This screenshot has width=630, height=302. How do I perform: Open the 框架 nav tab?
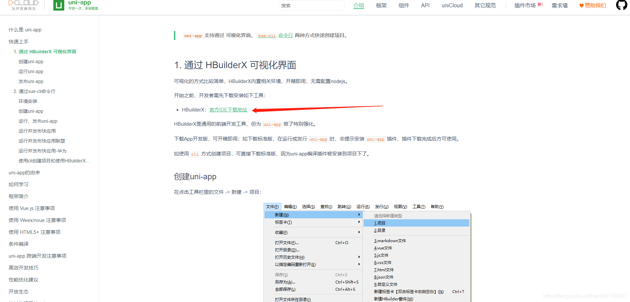click(381, 6)
